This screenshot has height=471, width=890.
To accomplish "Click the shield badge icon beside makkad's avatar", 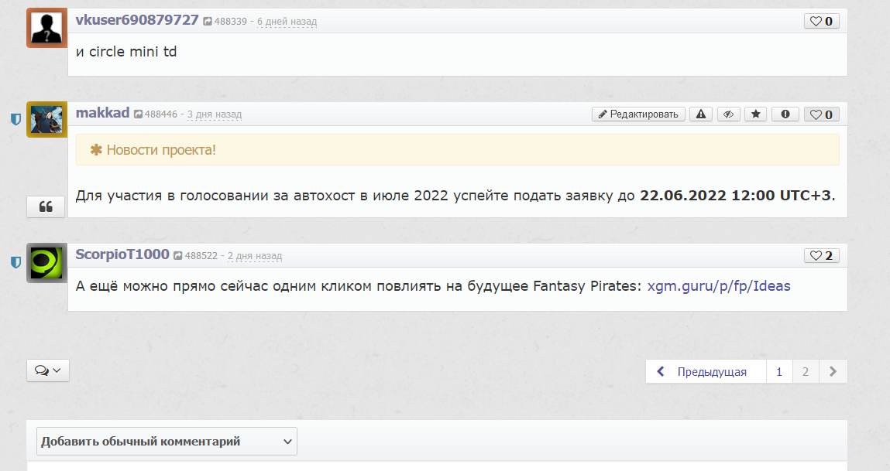I will (16, 120).
